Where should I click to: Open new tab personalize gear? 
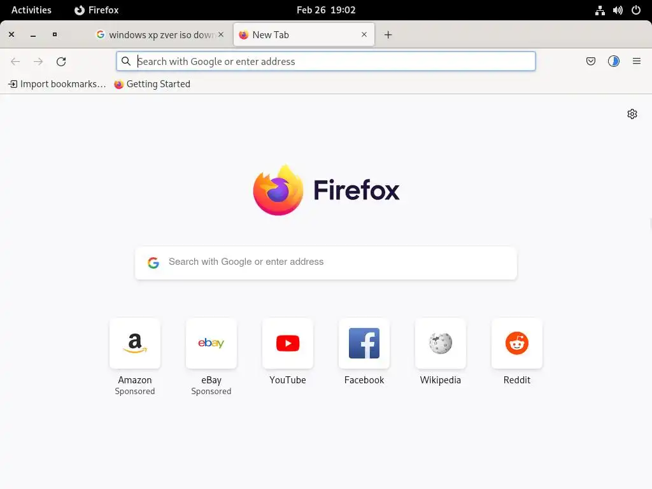632,114
